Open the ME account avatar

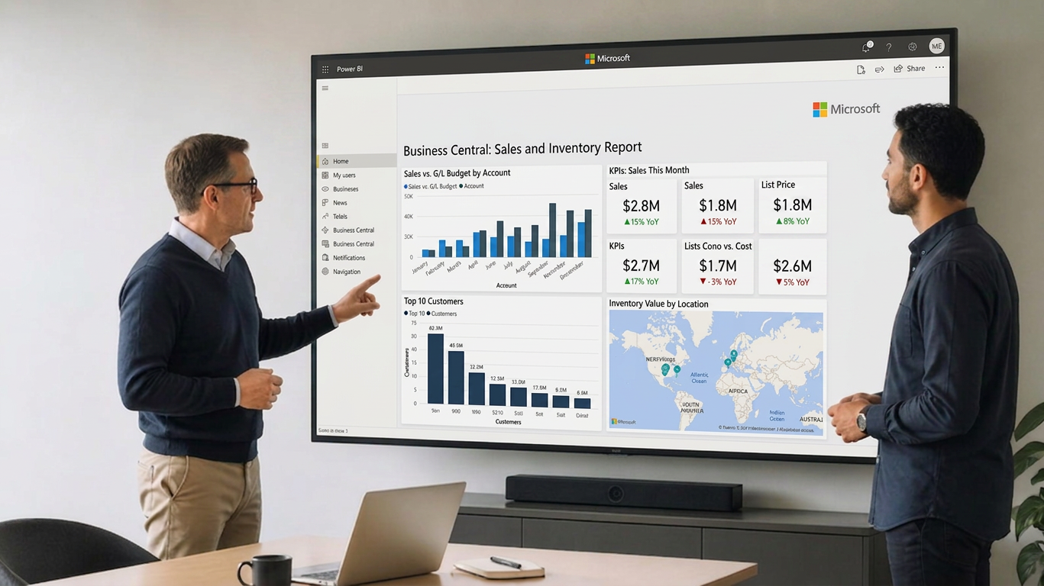click(937, 46)
